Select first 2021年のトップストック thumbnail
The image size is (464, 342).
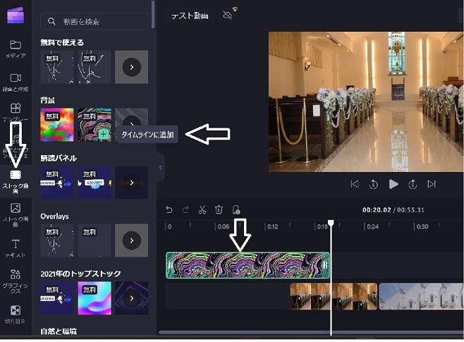(x=57, y=298)
